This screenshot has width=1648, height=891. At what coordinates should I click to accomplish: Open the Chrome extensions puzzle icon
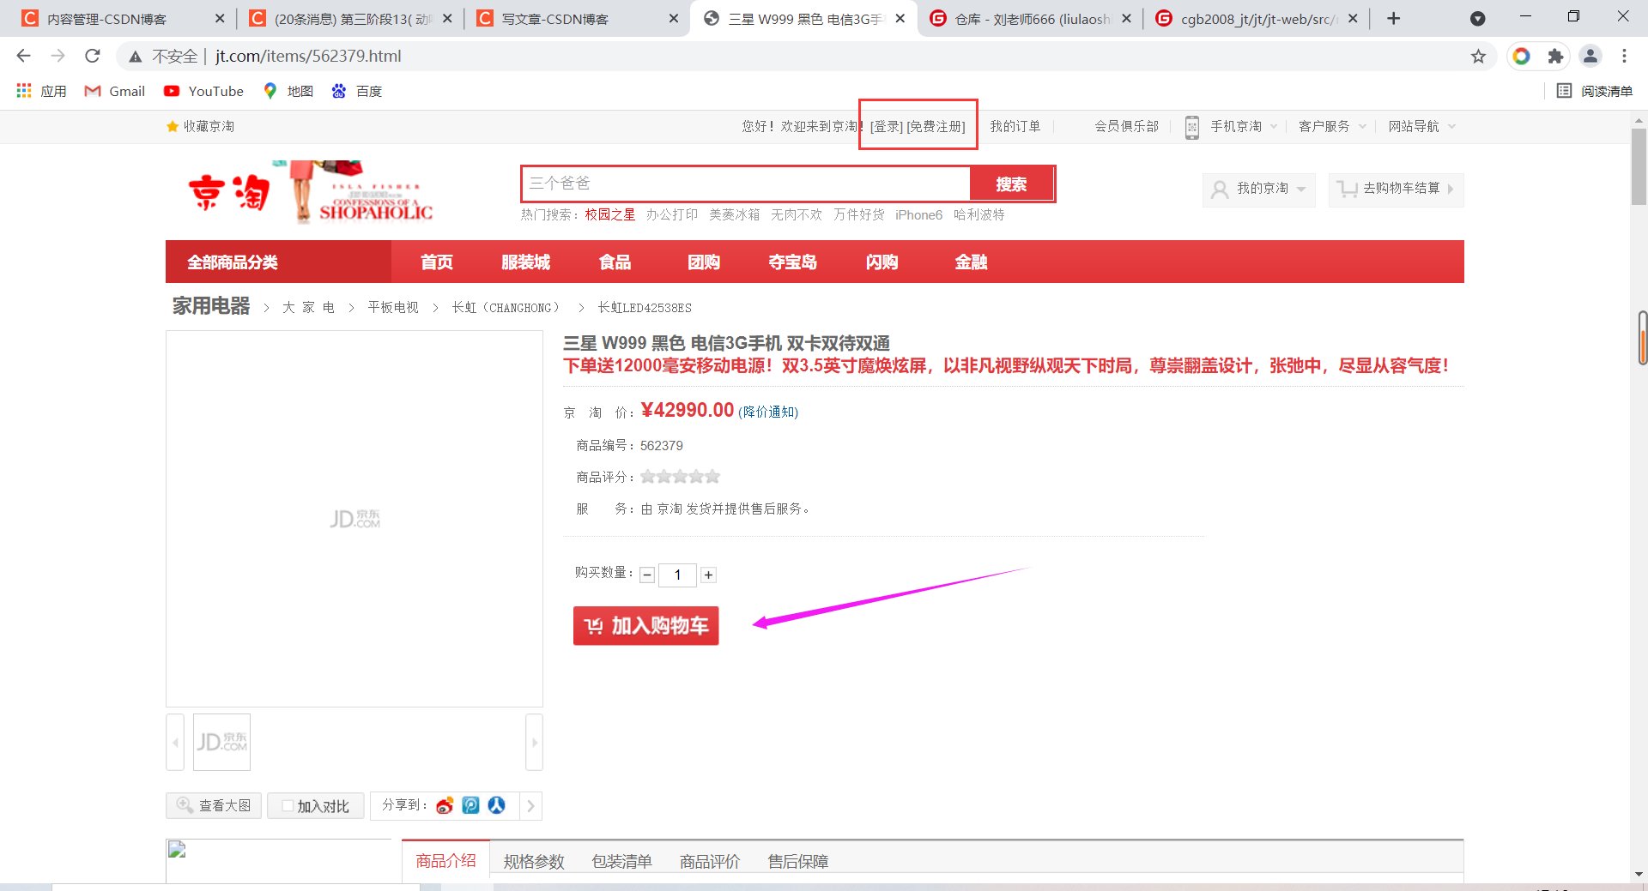point(1555,57)
